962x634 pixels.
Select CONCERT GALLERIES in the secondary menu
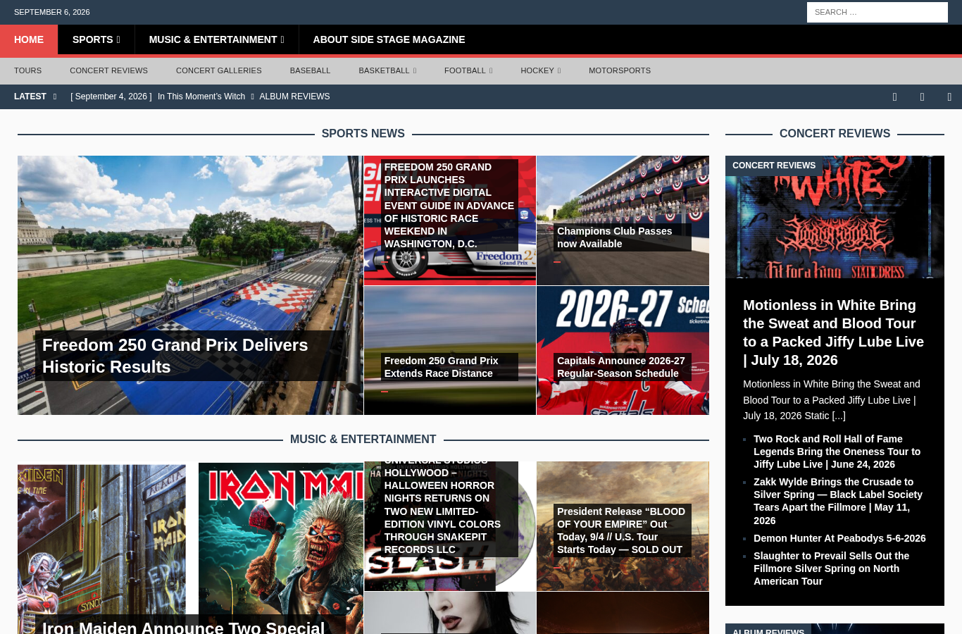tap(219, 70)
